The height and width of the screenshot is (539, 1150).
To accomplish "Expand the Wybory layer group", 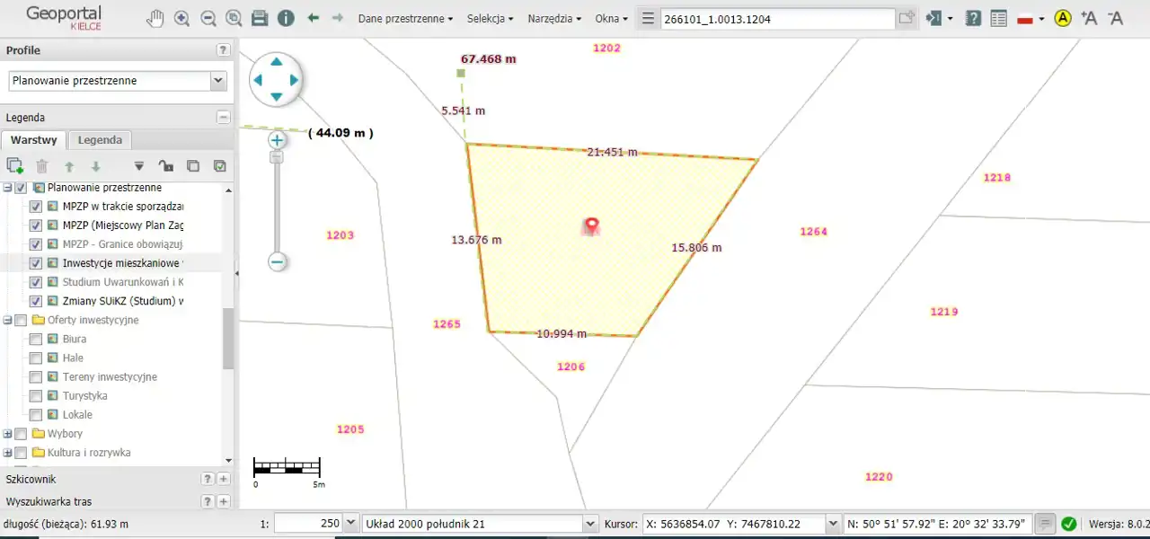I will [8, 434].
